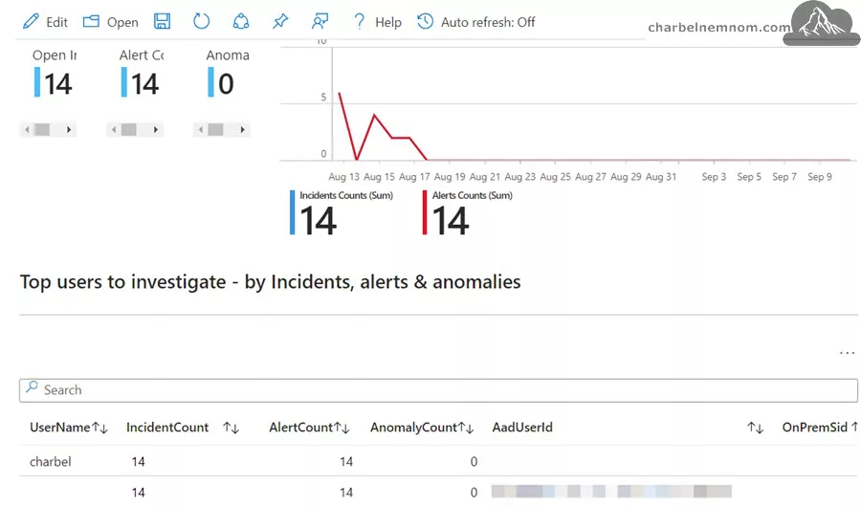
Task: Click the red alerts line peak on chart
Action: tap(340, 94)
